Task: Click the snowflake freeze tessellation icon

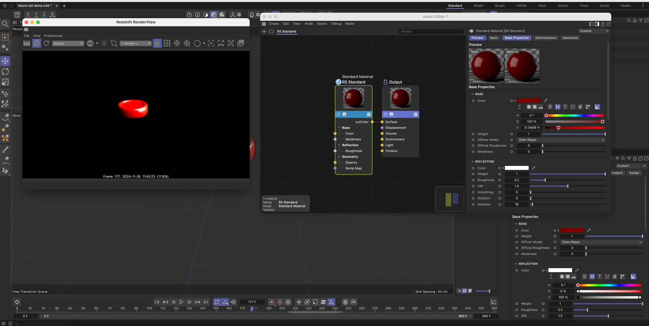Action: tap(177, 43)
